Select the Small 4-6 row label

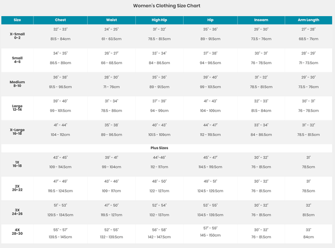pyautogui.click(x=17, y=60)
